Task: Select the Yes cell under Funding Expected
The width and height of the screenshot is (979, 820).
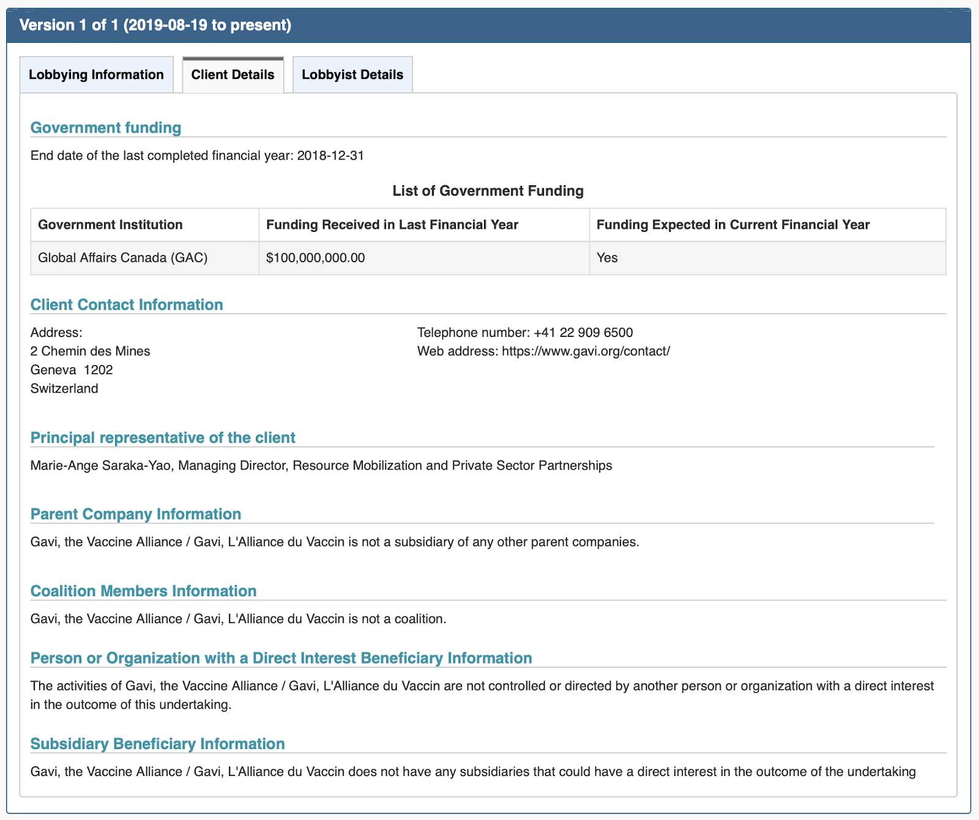Action: pyautogui.click(x=767, y=258)
